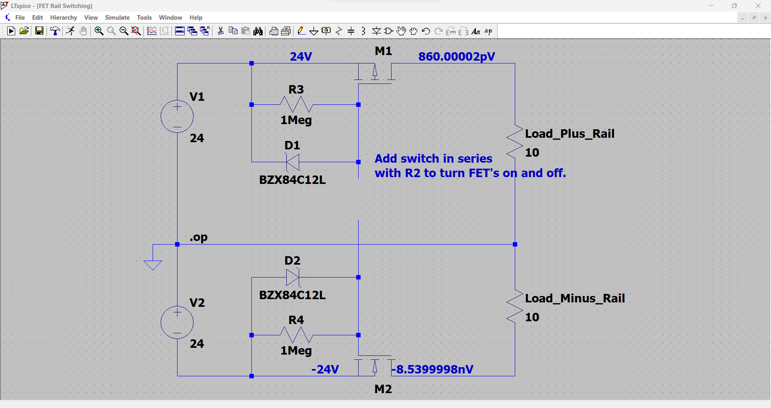Image resolution: width=771 pixels, height=408 pixels.
Task: Restore down the inner schematic child window
Action: click(754, 18)
